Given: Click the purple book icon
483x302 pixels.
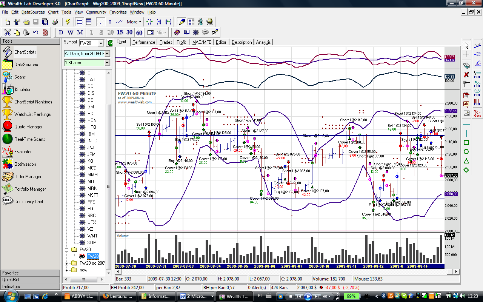Looking at the screenshot, I should [x=177, y=32].
